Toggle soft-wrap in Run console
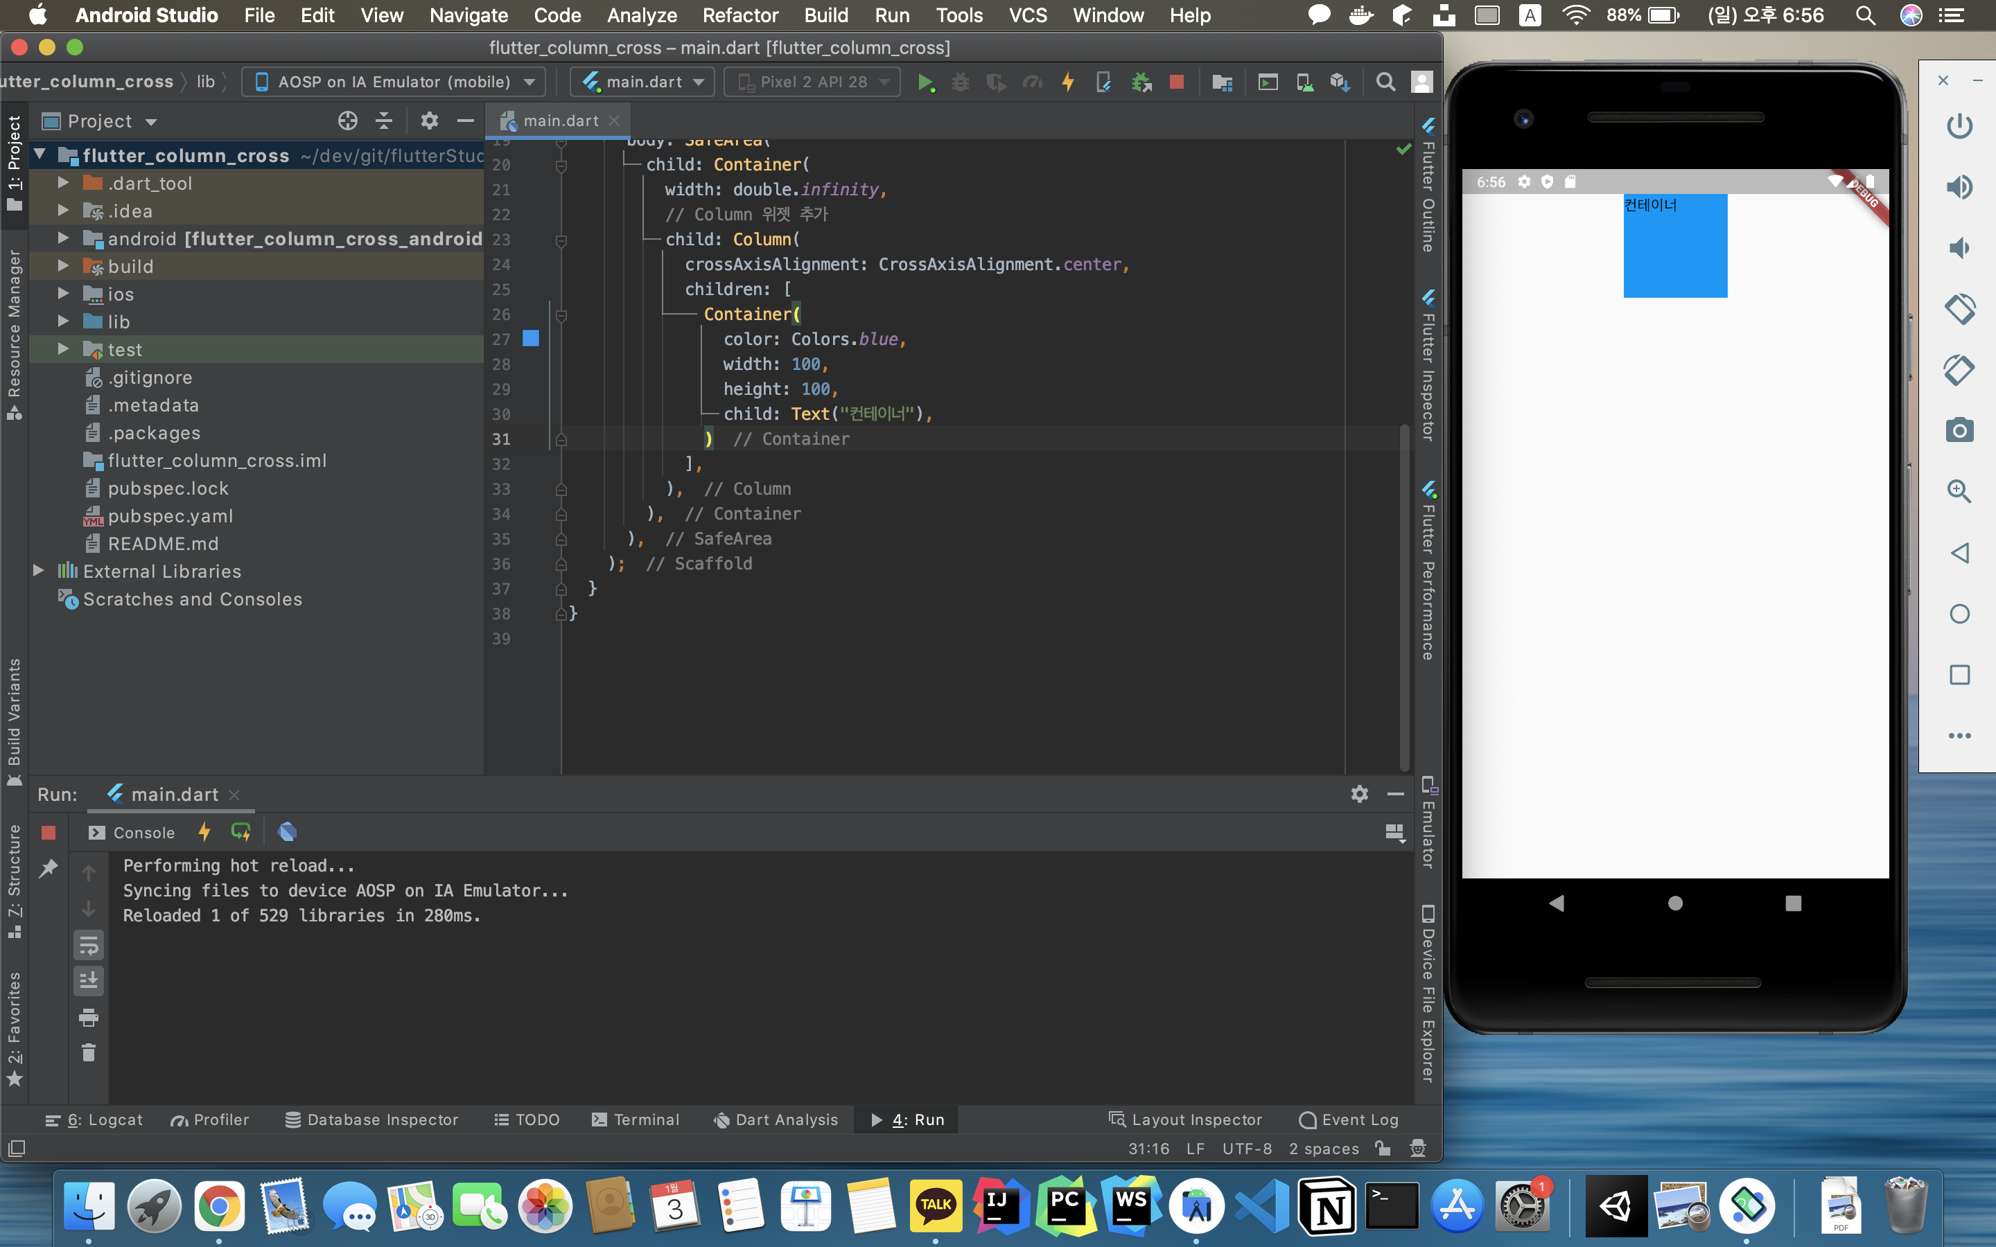The width and height of the screenshot is (1996, 1247). pos(89,945)
